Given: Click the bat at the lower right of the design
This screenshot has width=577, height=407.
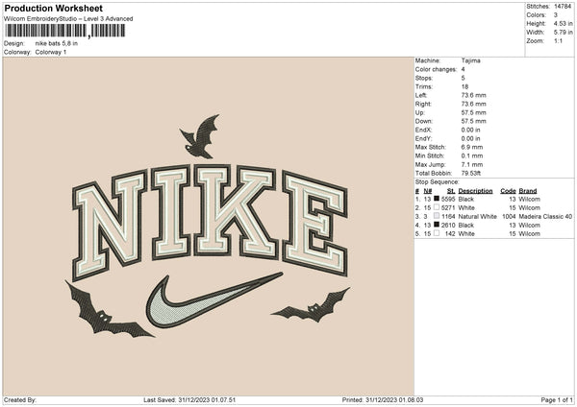Looking at the screenshot, I should click(312, 305).
